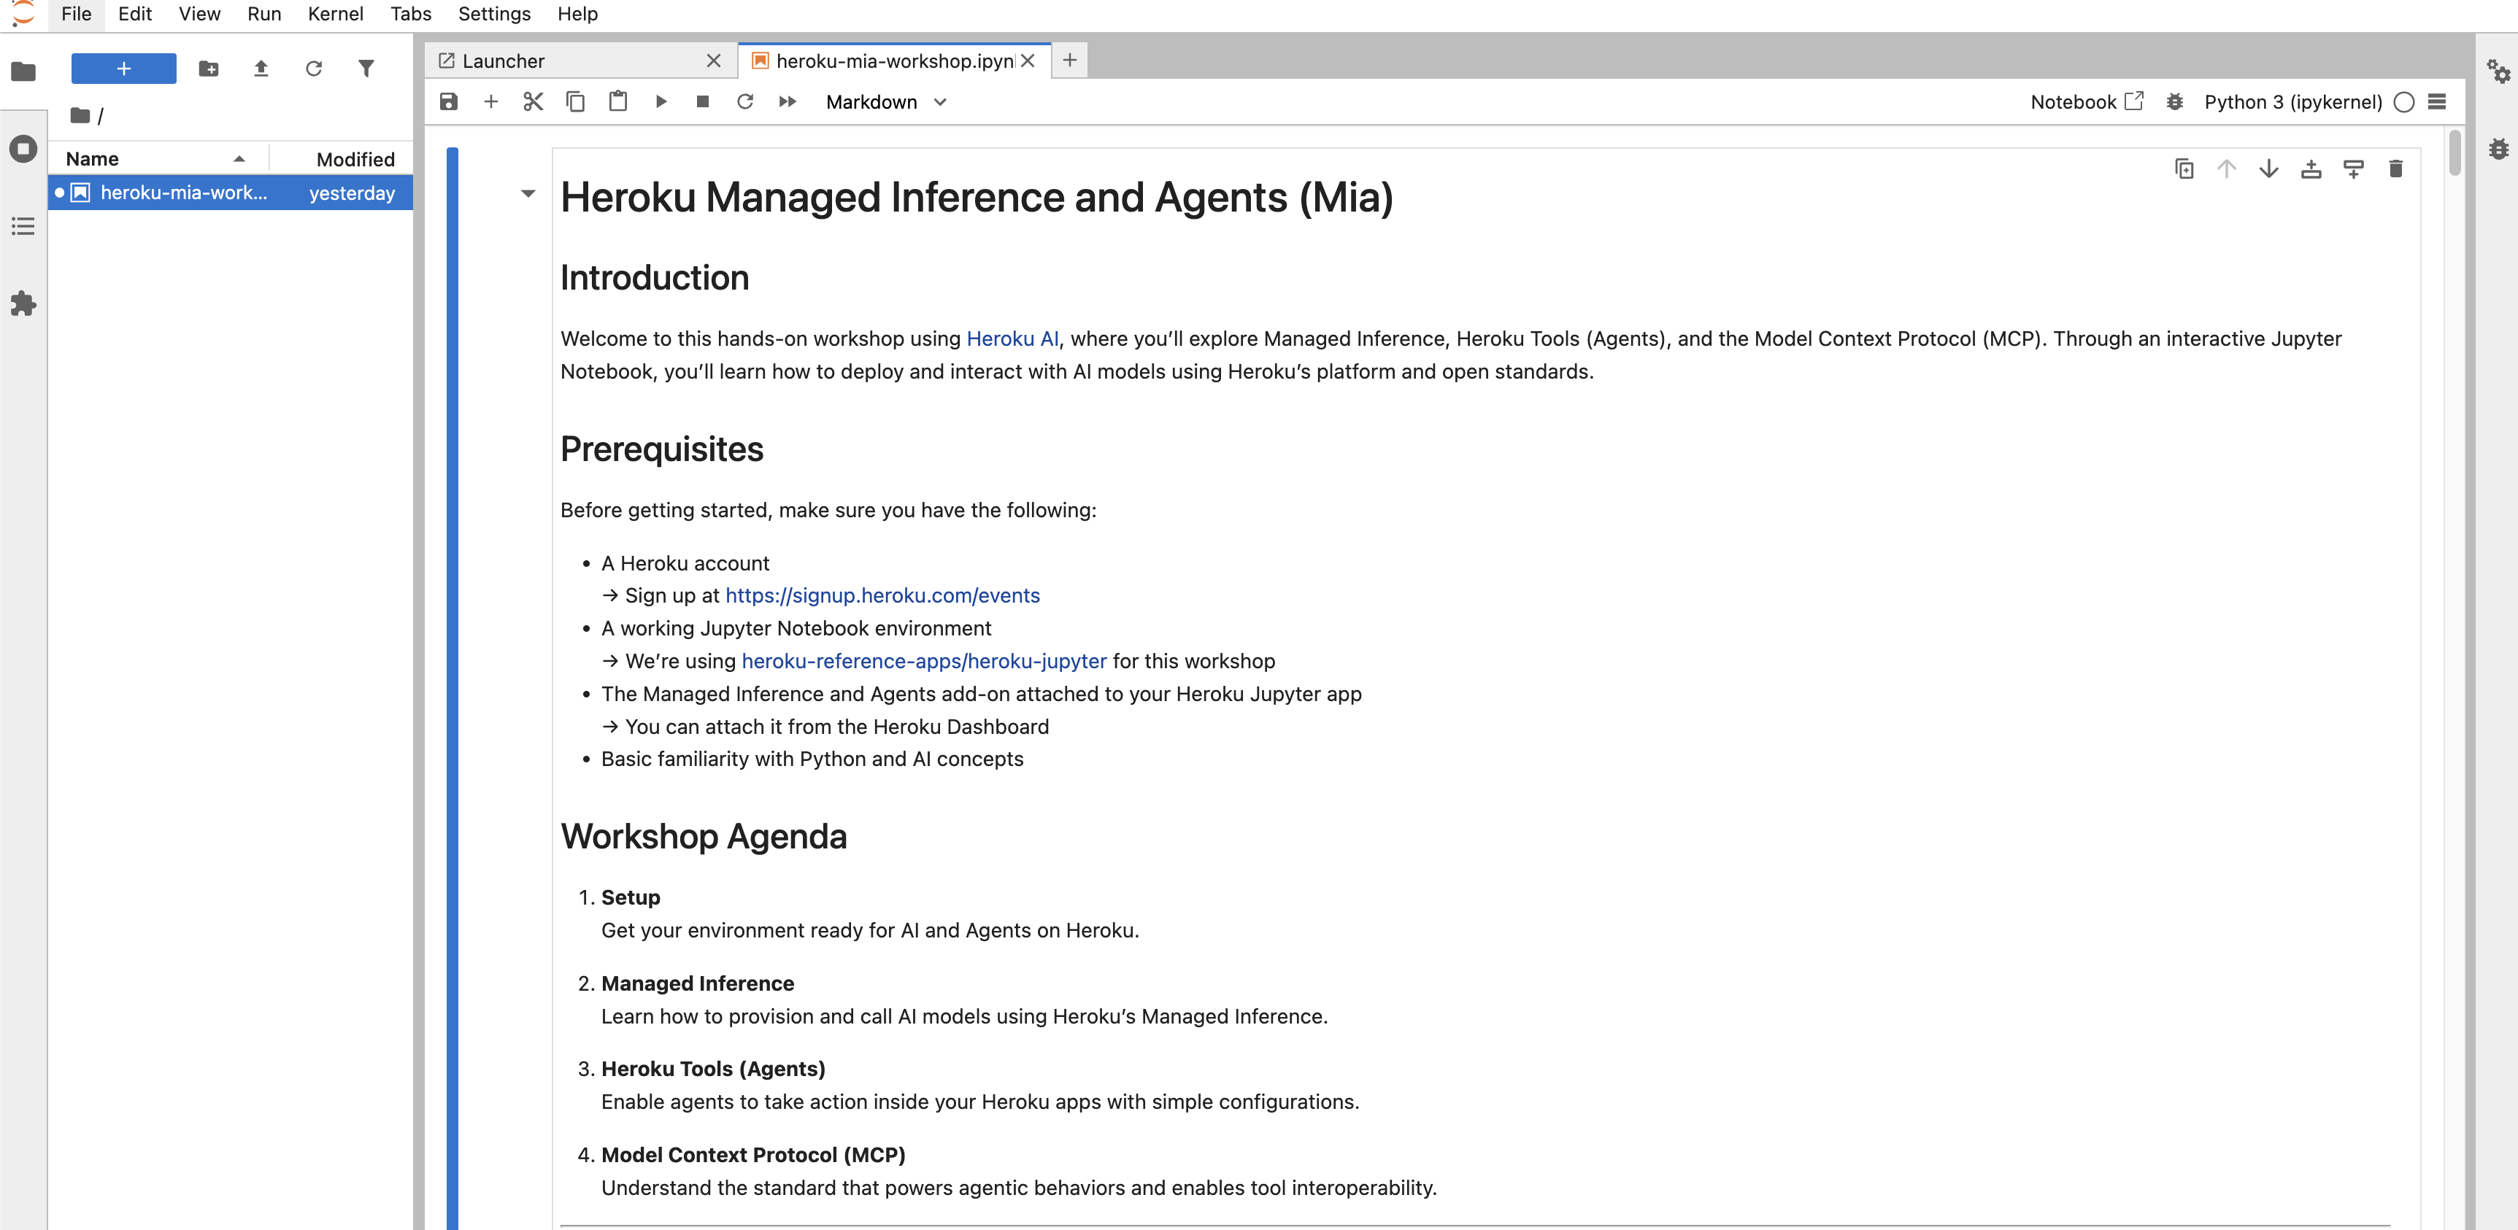Open the Kernel menu
Viewport: 2518px width, 1230px height.
335,14
